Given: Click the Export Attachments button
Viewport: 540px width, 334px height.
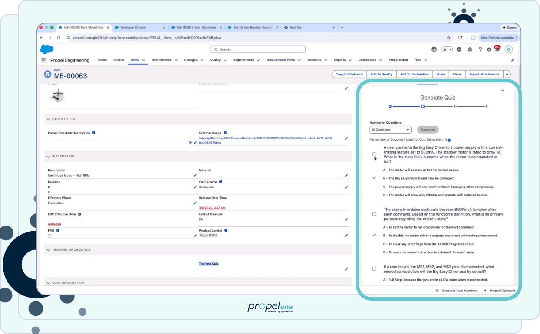Looking at the screenshot, I should [x=484, y=74].
